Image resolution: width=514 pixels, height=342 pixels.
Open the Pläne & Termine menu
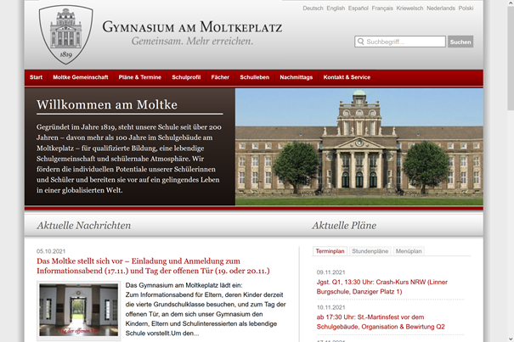tap(140, 77)
